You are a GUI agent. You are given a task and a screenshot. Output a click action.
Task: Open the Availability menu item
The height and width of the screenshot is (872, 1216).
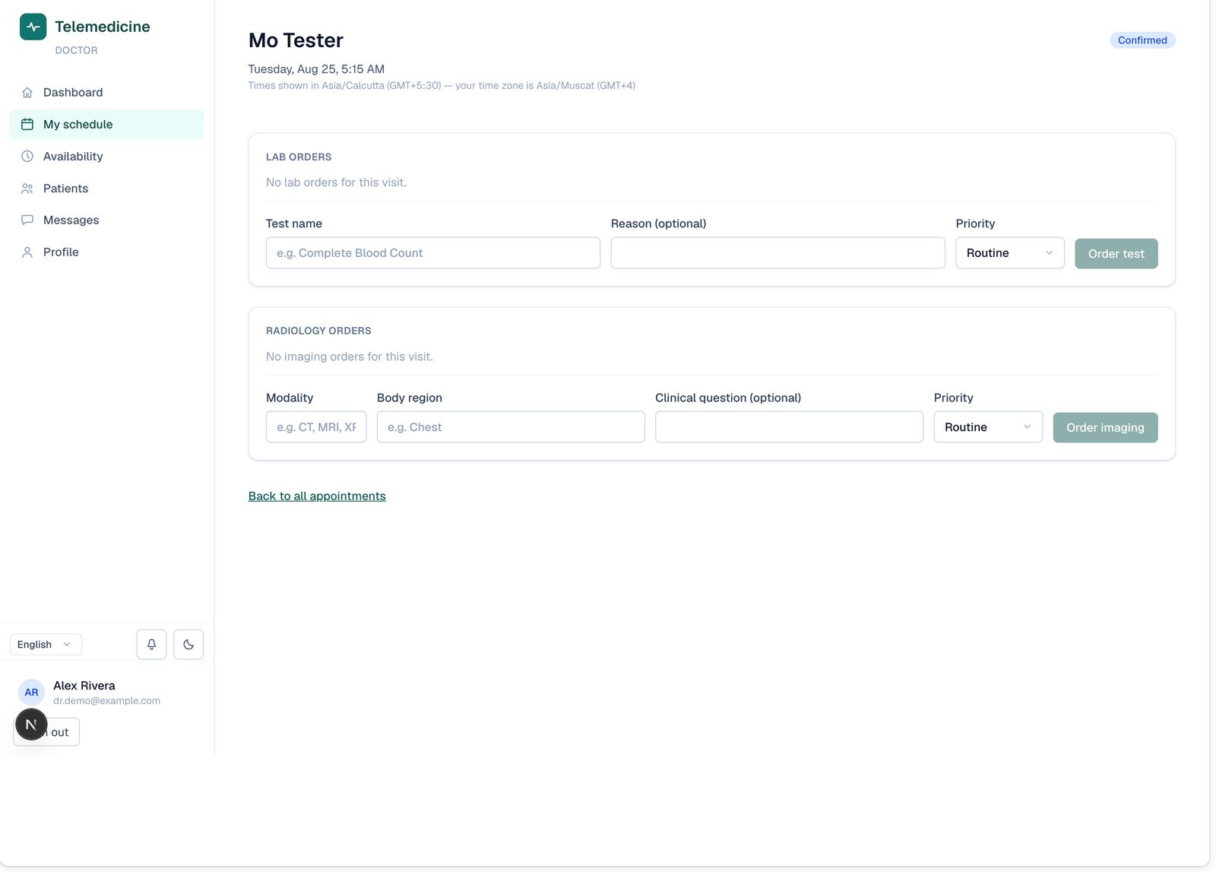106,157
